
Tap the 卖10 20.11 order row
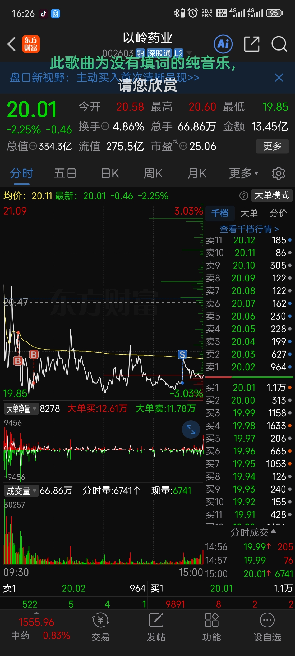click(249, 253)
